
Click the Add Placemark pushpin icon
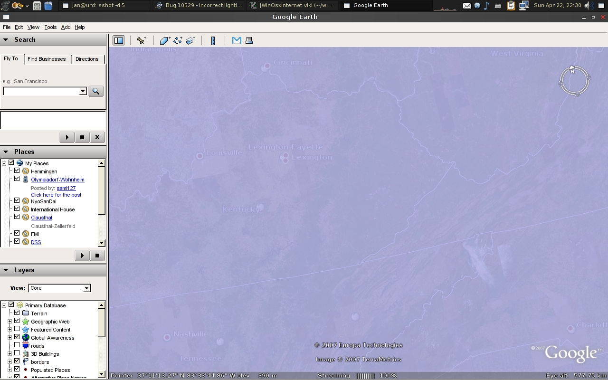pyautogui.click(x=142, y=40)
